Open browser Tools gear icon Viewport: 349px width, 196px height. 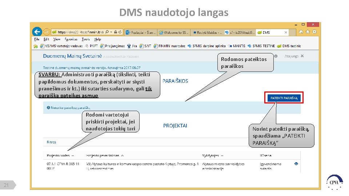(314, 32)
